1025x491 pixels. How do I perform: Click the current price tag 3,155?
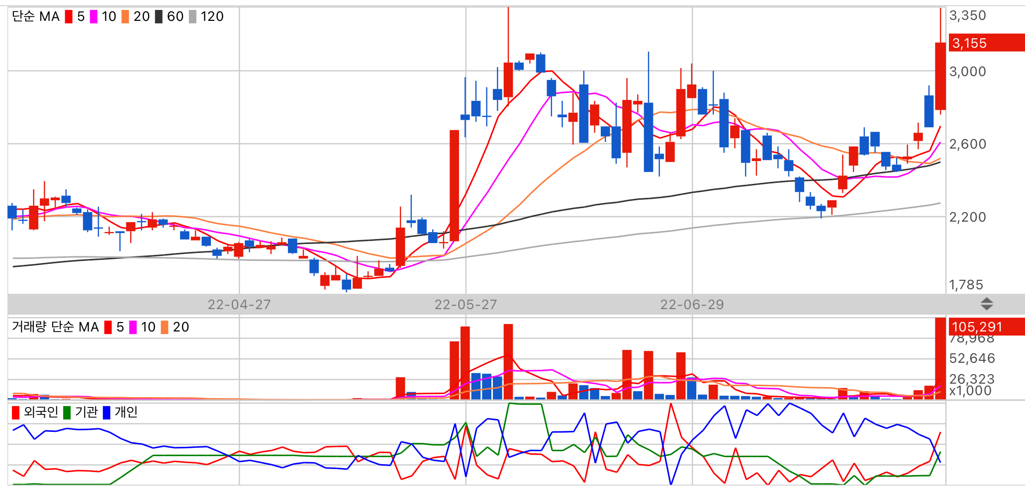click(x=987, y=43)
